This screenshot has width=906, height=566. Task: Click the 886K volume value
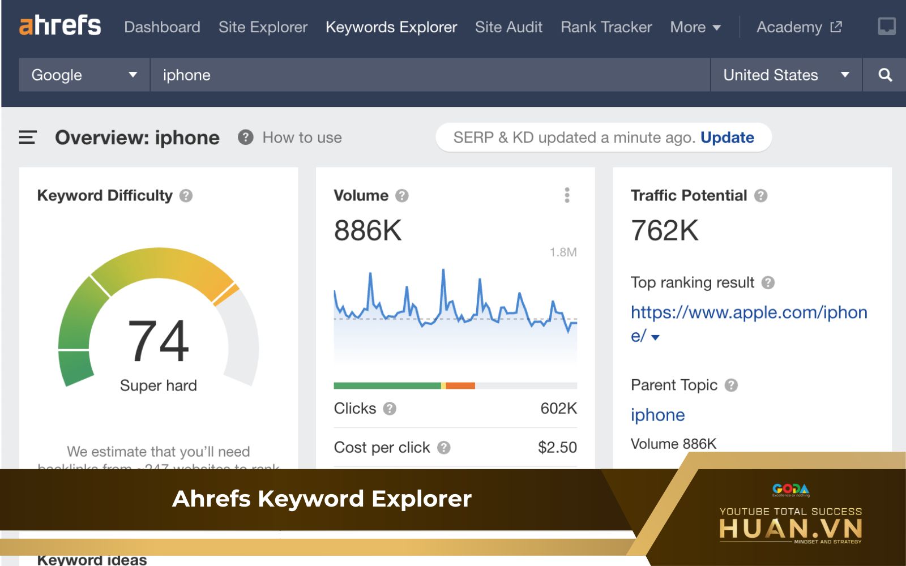(368, 230)
